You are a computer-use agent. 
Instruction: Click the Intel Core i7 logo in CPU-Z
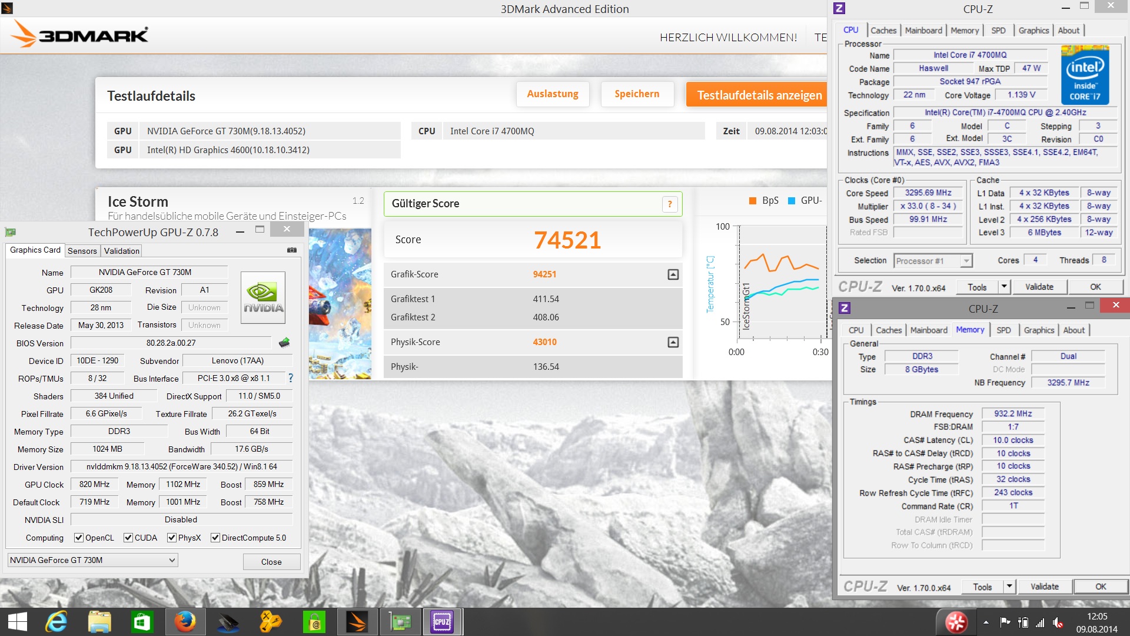(x=1085, y=75)
